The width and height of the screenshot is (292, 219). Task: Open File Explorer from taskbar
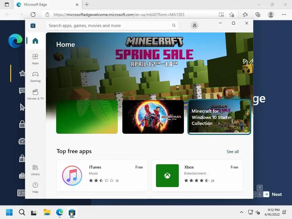coord(47,212)
